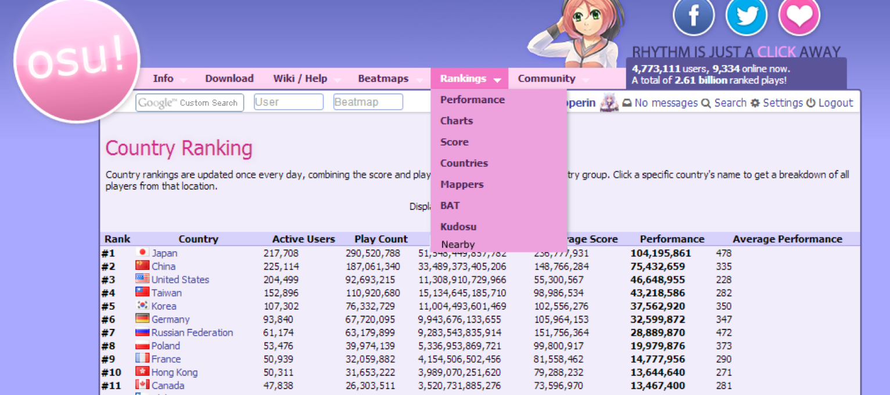The width and height of the screenshot is (890, 395).
Task: Click the Beatmap search input field
Action: tap(368, 102)
